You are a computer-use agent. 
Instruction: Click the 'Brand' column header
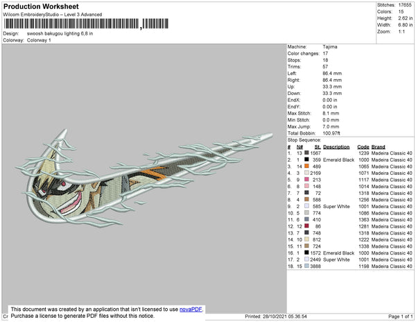pyautogui.click(x=378, y=147)
